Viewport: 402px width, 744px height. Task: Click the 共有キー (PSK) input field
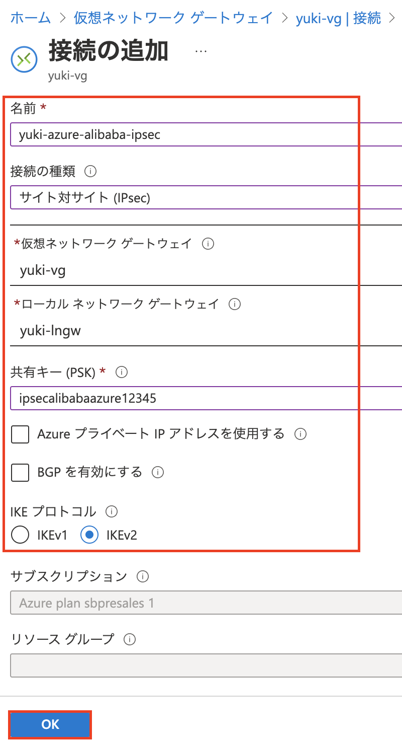point(206,399)
